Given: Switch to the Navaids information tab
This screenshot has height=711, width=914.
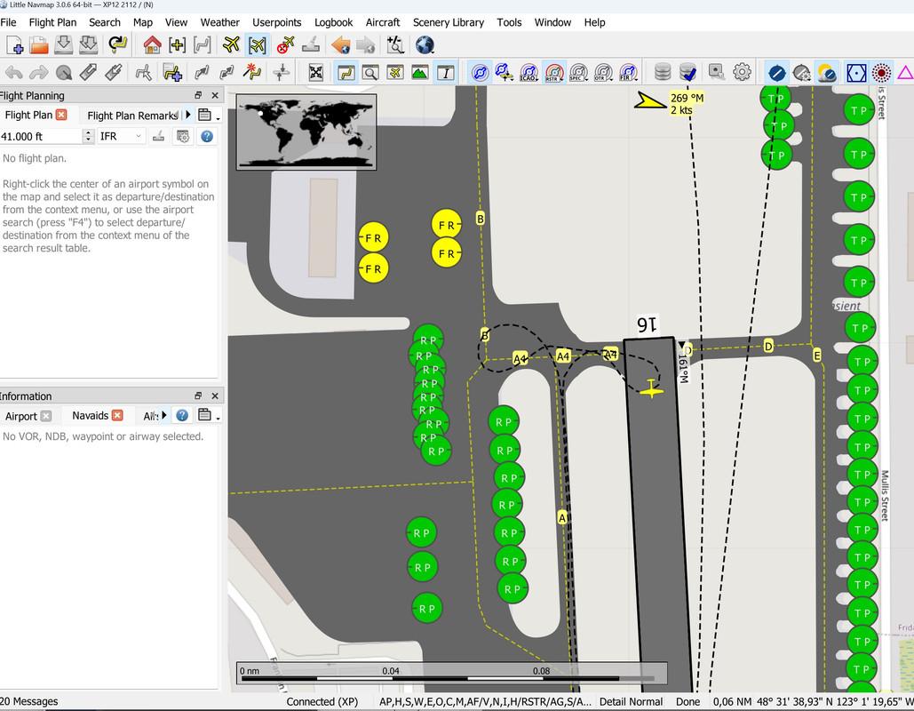Looking at the screenshot, I should click(91, 415).
